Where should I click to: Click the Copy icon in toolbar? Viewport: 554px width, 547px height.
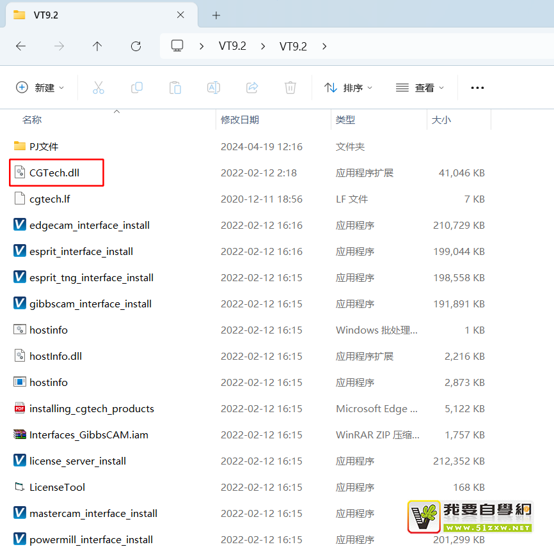click(136, 88)
